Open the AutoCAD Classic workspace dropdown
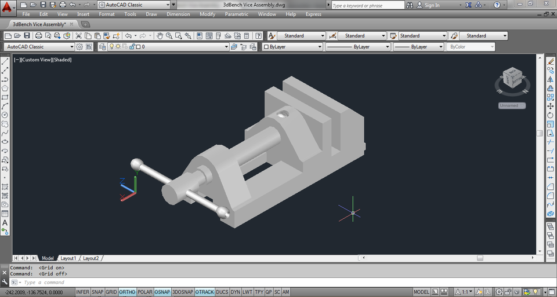The width and height of the screenshot is (557, 297). pos(39,47)
